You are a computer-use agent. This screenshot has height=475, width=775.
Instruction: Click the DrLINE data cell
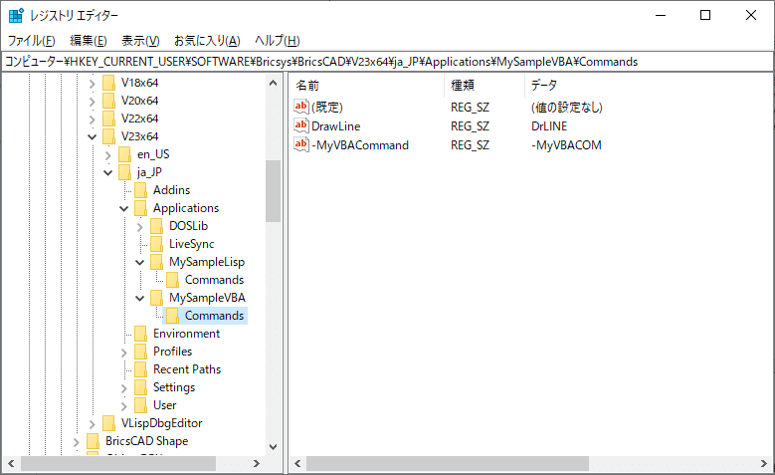point(549,125)
